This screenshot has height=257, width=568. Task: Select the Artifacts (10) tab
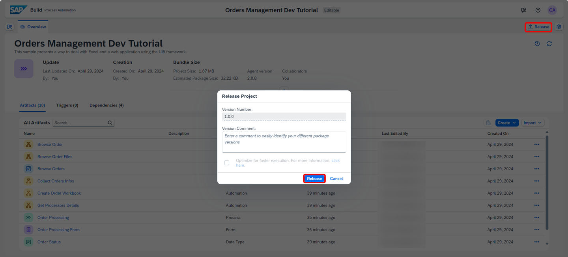point(32,106)
